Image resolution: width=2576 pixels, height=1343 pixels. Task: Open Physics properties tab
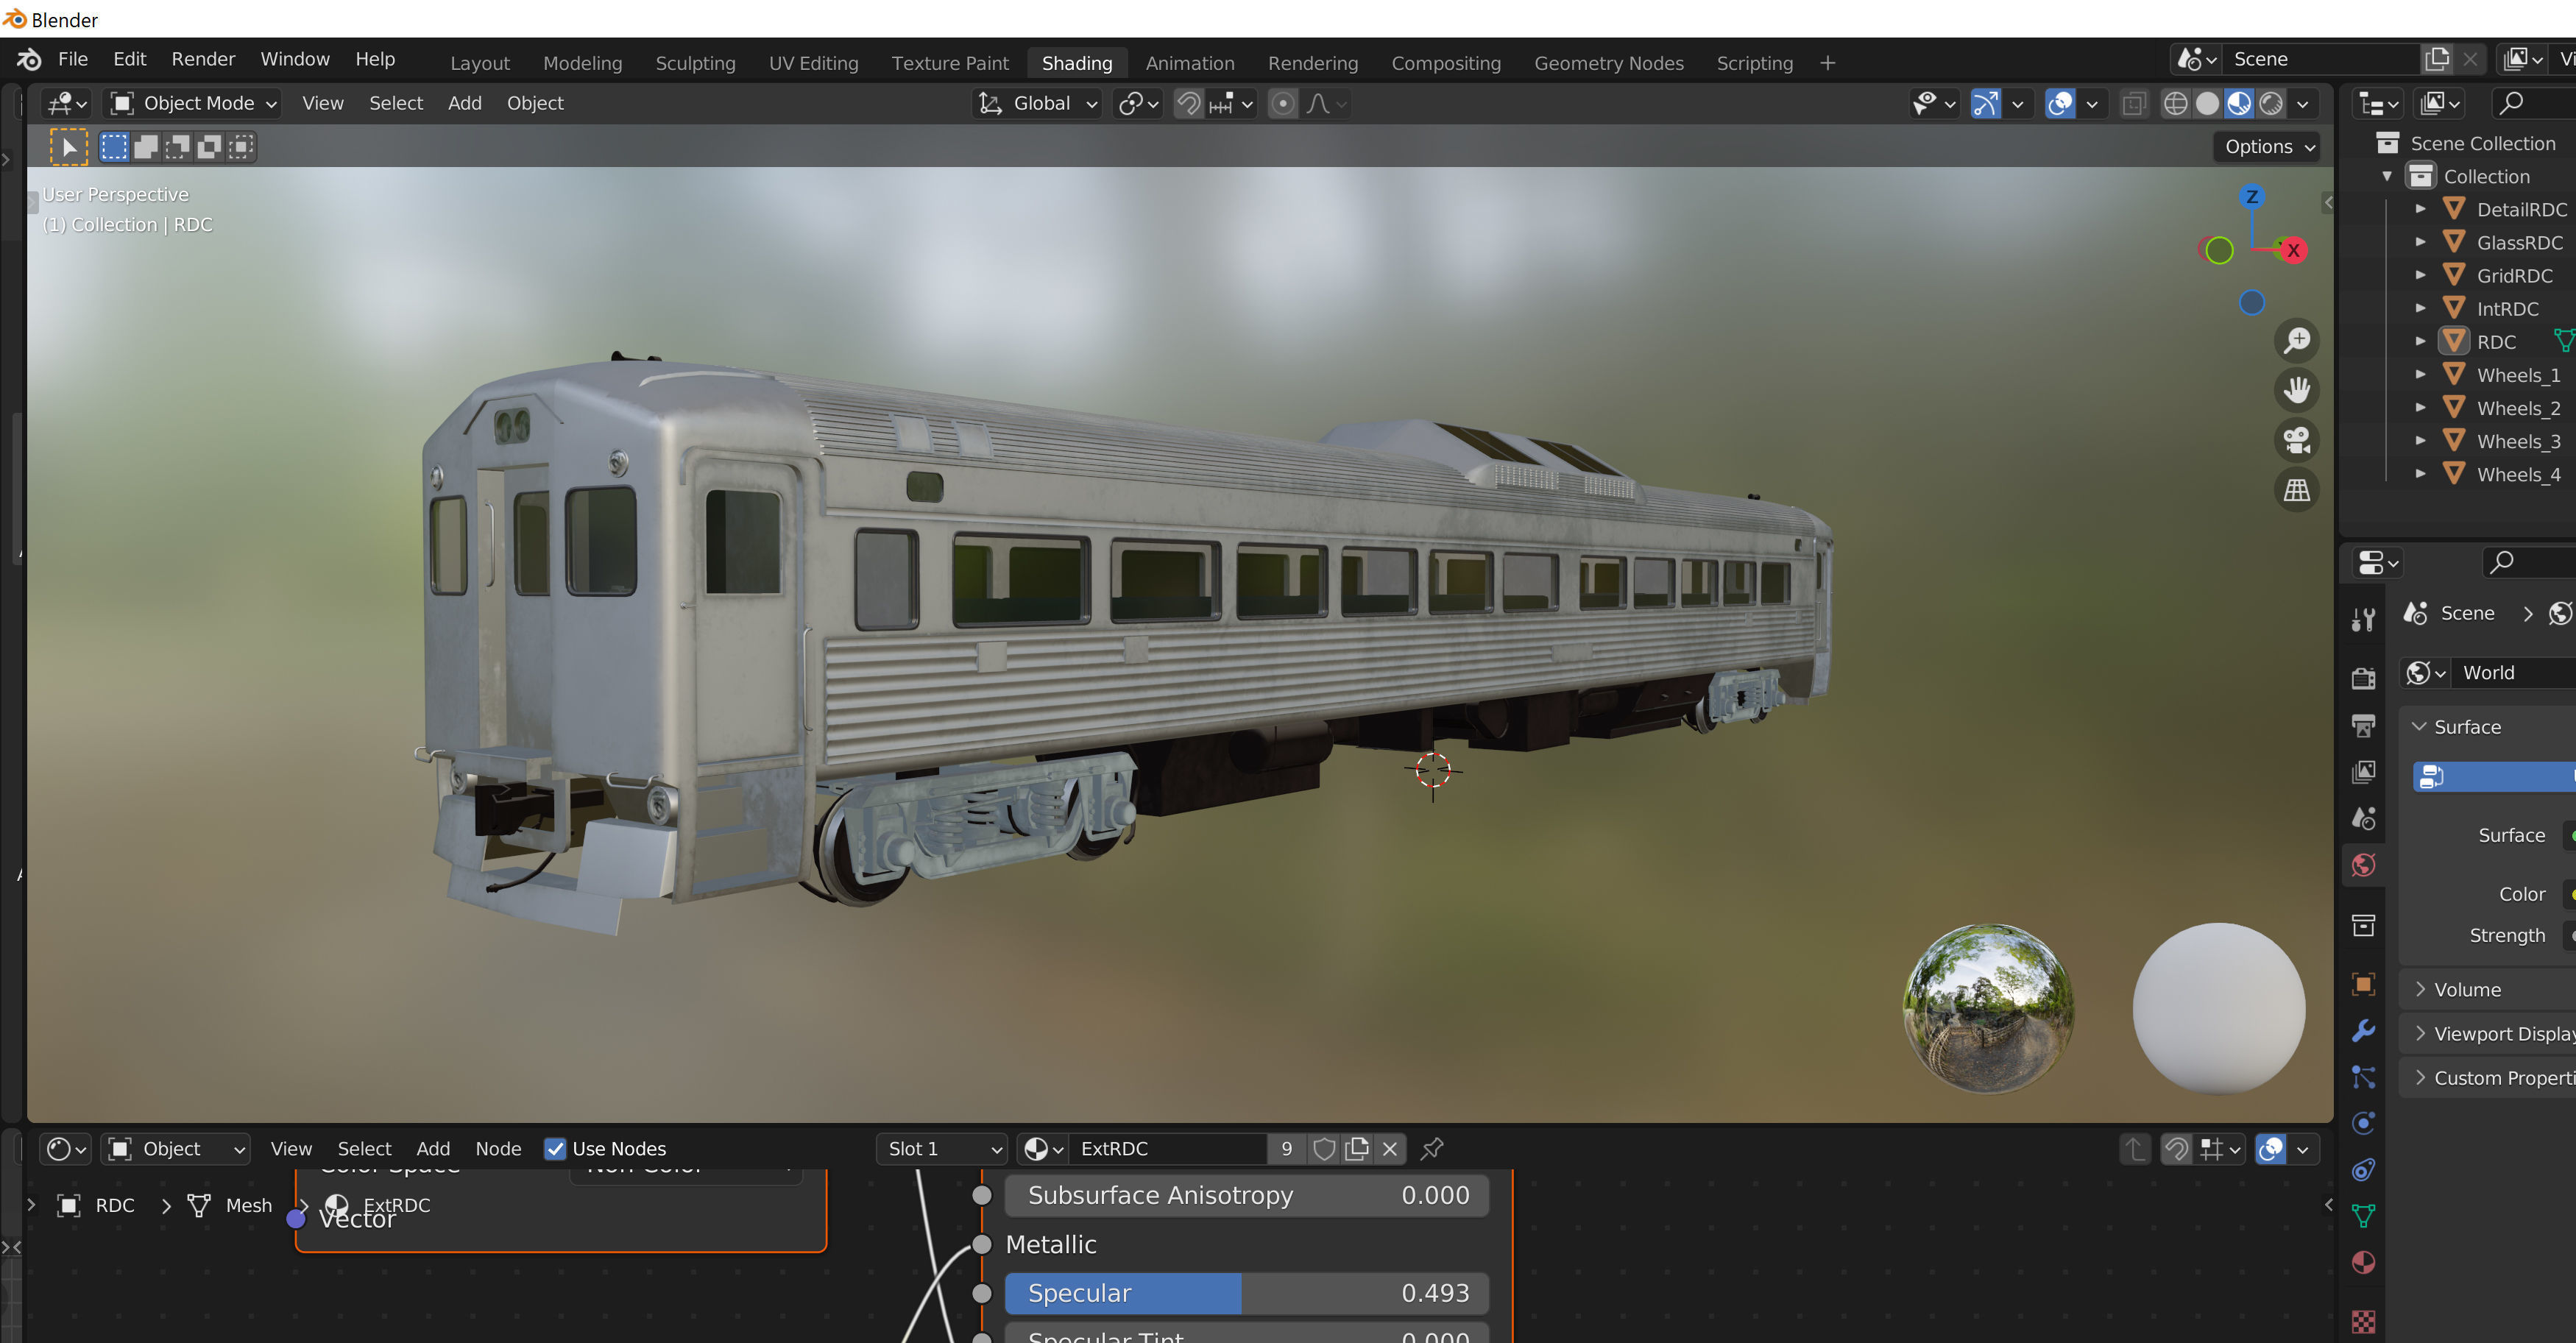pos(2364,1123)
